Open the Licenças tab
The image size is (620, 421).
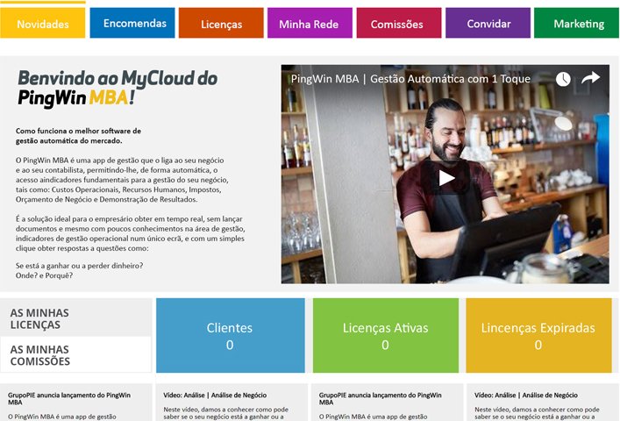click(221, 23)
